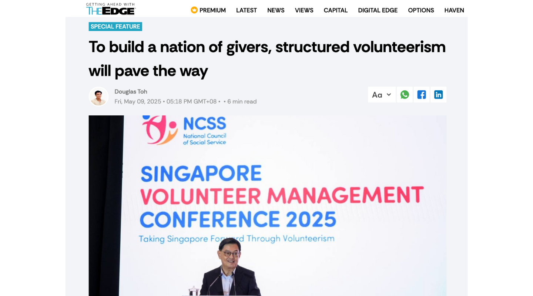Navigate to DIGITAL EDGE section

point(378,10)
